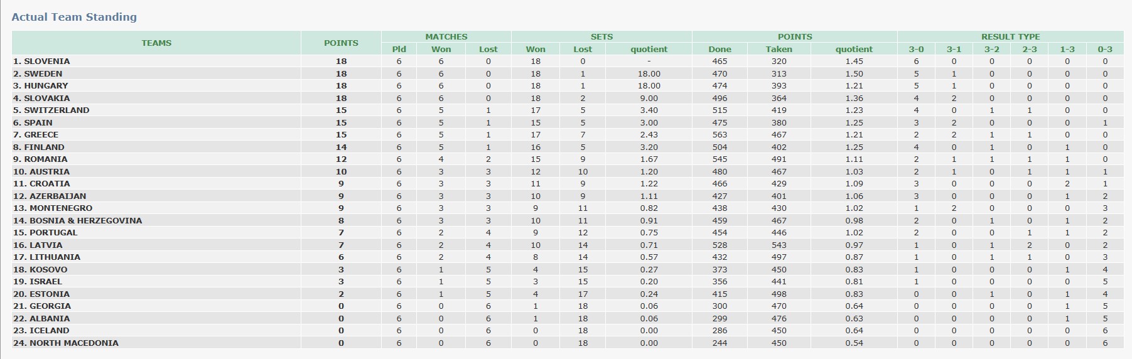Click the sets quotient sub-header
Image resolution: width=1132 pixels, height=359 pixels.
(649, 49)
